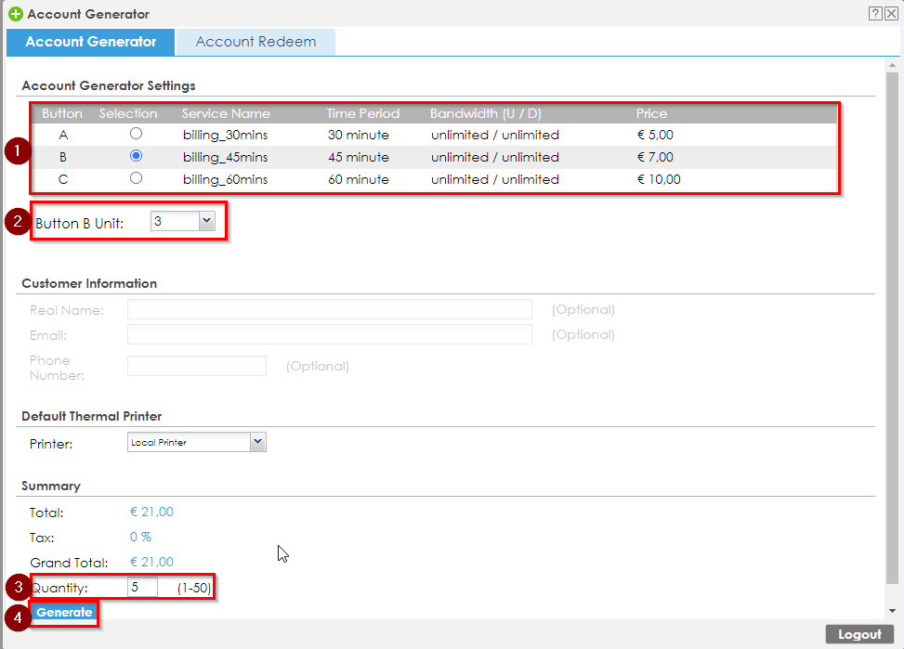904x649 pixels.
Task: Select radio button for billing_60mins
Action: pos(137,178)
